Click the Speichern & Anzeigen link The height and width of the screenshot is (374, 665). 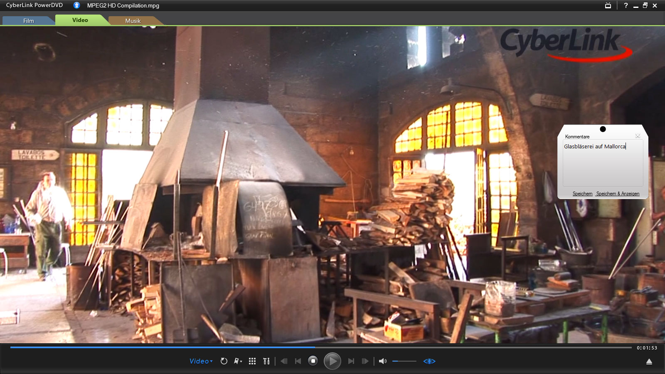[618, 194]
